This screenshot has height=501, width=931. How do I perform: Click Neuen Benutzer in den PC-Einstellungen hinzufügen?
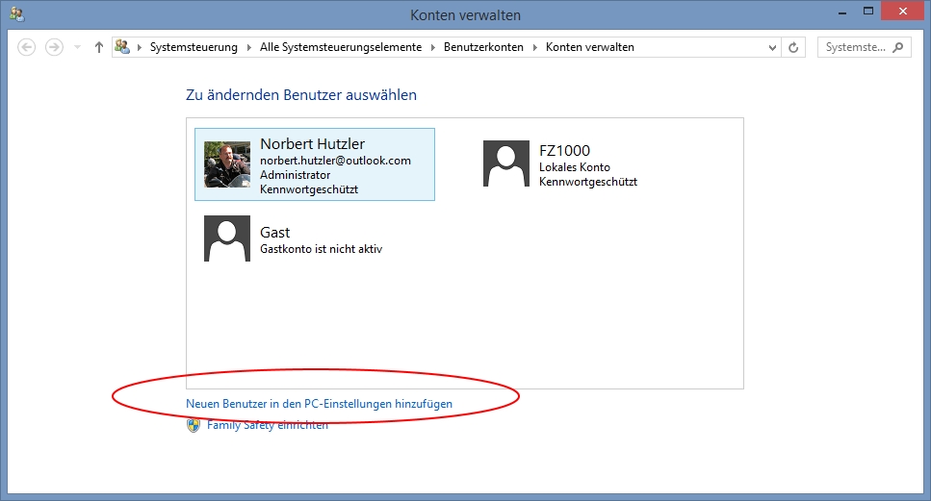pos(319,404)
